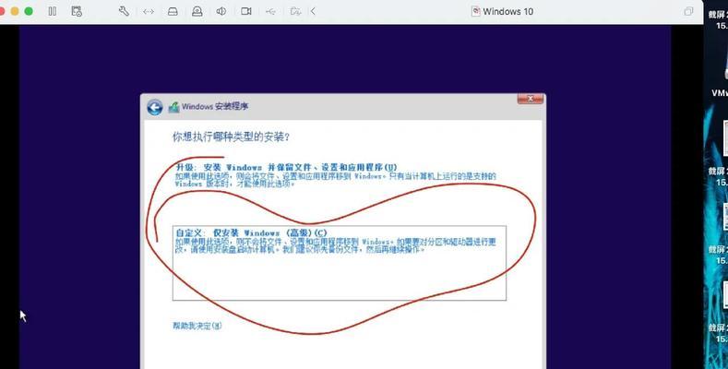Open the snapshots manager icon
The height and width of the screenshot is (369, 728).
(x=77, y=12)
